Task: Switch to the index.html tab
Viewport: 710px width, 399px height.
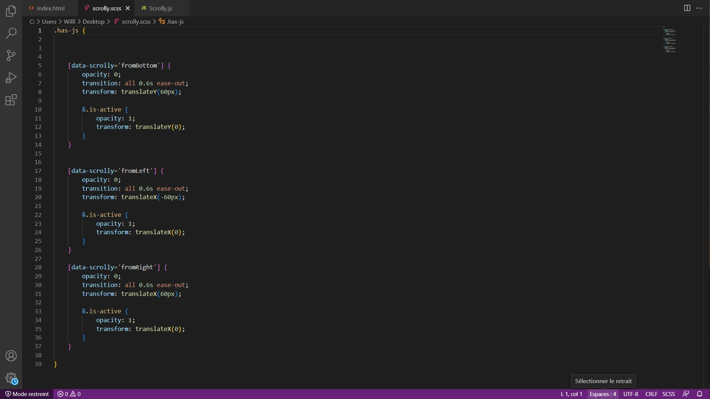Action: (x=50, y=8)
